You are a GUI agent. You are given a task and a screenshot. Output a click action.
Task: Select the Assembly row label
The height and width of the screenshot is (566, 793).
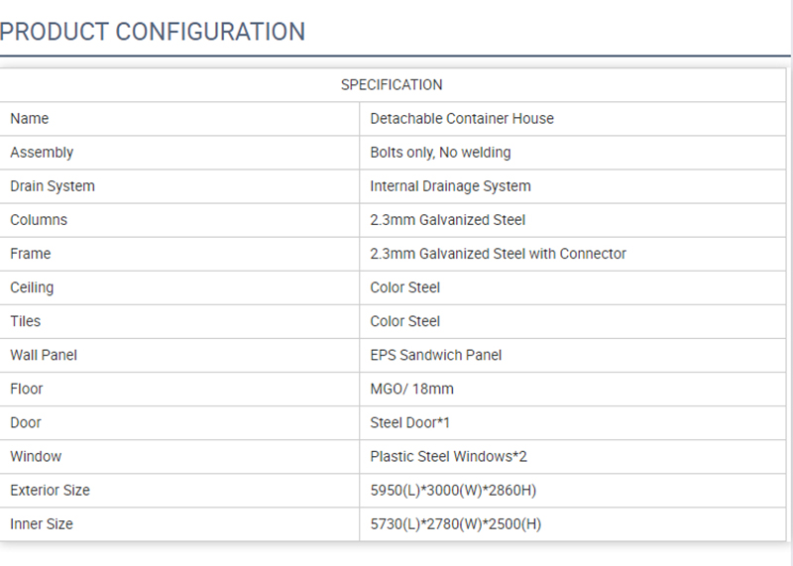42,153
